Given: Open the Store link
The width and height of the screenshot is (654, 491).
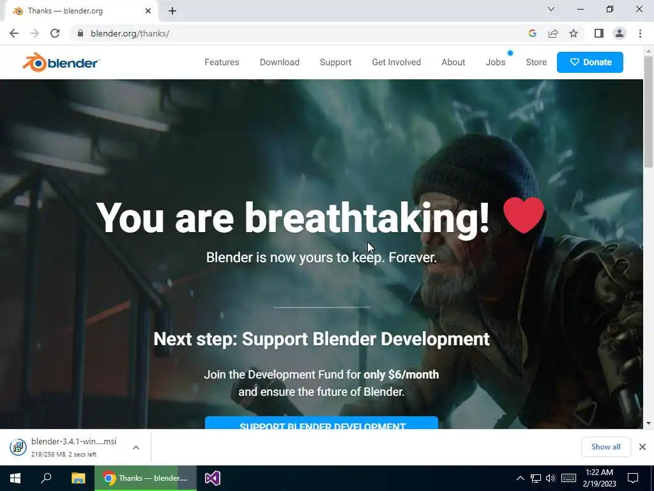Looking at the screenshot, I should pos(536,62).
